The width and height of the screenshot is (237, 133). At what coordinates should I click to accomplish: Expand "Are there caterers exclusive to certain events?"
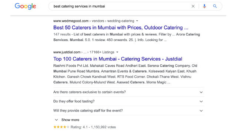tap(128, 92)
